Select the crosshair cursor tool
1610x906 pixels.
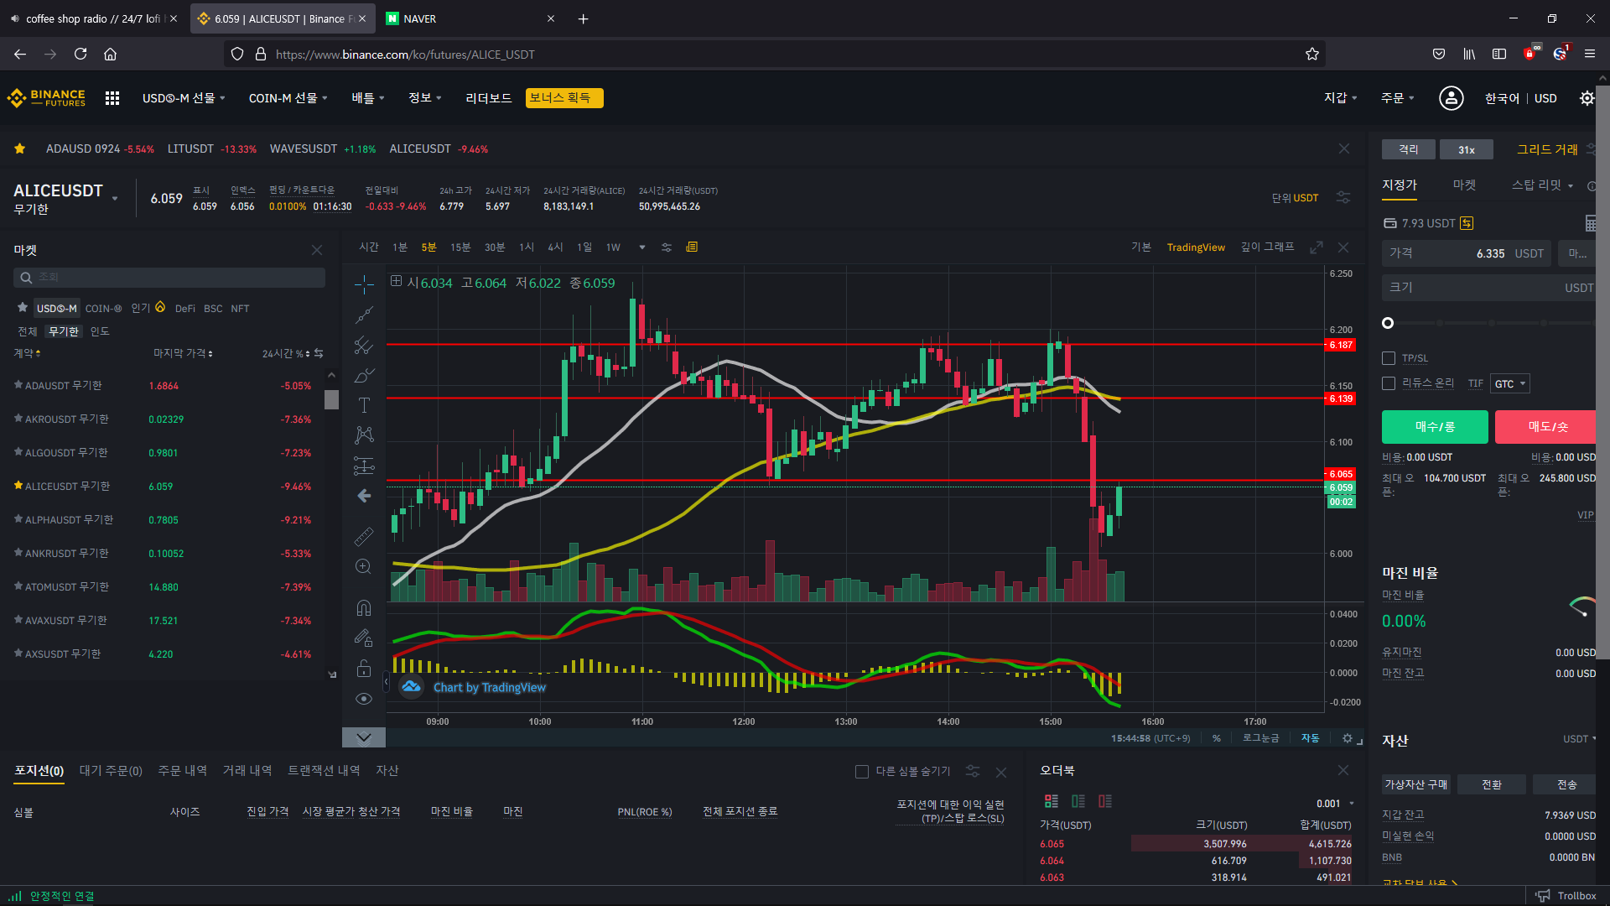tap(364, 285)
